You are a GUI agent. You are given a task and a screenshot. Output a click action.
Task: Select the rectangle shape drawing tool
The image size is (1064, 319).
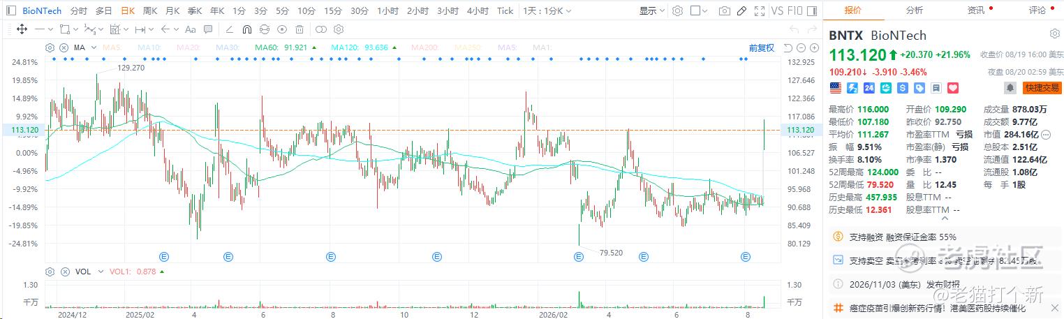(x=64, y=29)
